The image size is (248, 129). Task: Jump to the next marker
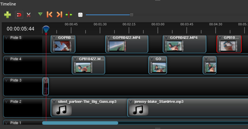tap(59, 14)
